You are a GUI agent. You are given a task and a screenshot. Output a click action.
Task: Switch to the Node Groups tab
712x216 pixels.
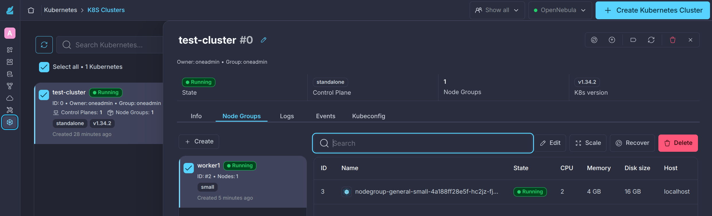[241, 116]
